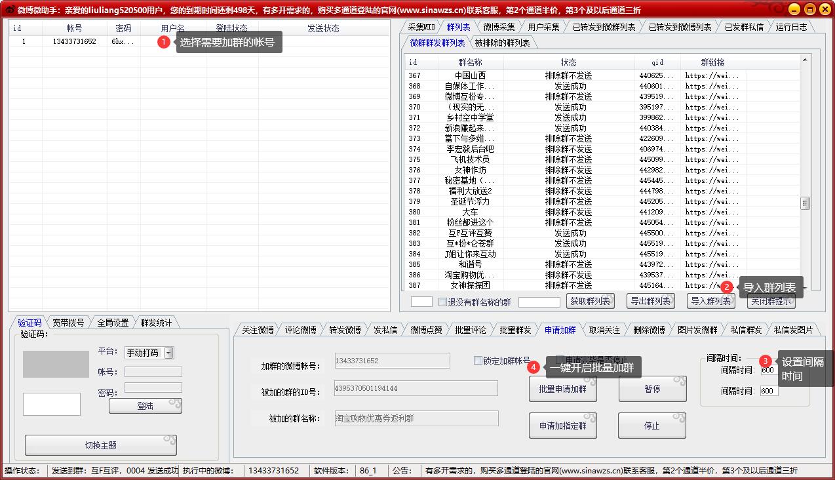Open the 全局设置 tab
835x480 pixels.
click(113, 323)
